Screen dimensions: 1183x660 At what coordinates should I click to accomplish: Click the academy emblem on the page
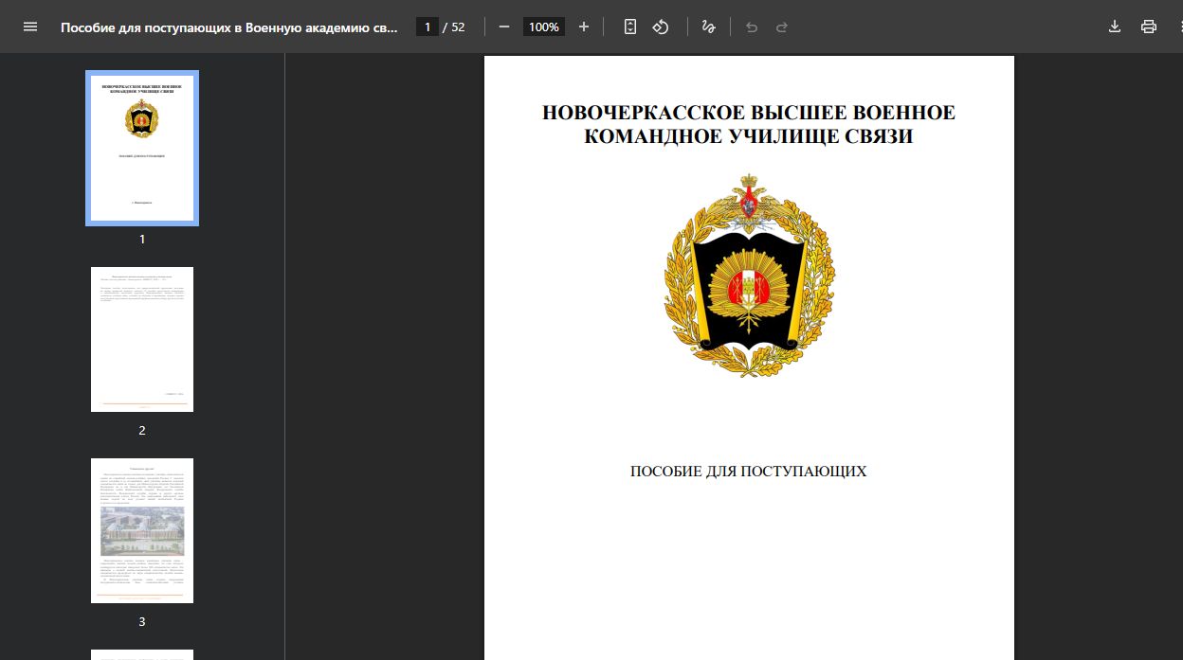[x=750, y=275]
